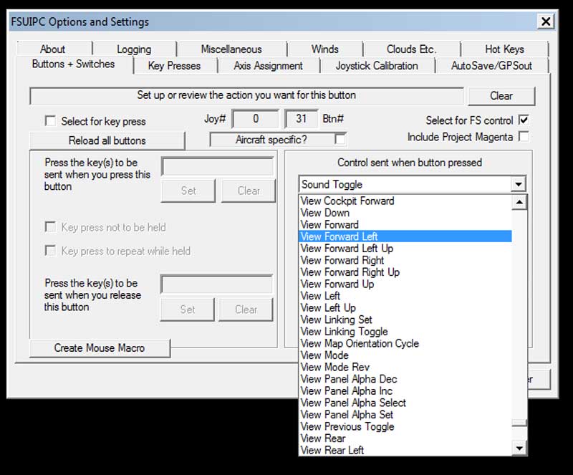Uncheck Select for FS control
Image resolution: width=573 pixels, height=475 pixels.
[x=524, y=120]
